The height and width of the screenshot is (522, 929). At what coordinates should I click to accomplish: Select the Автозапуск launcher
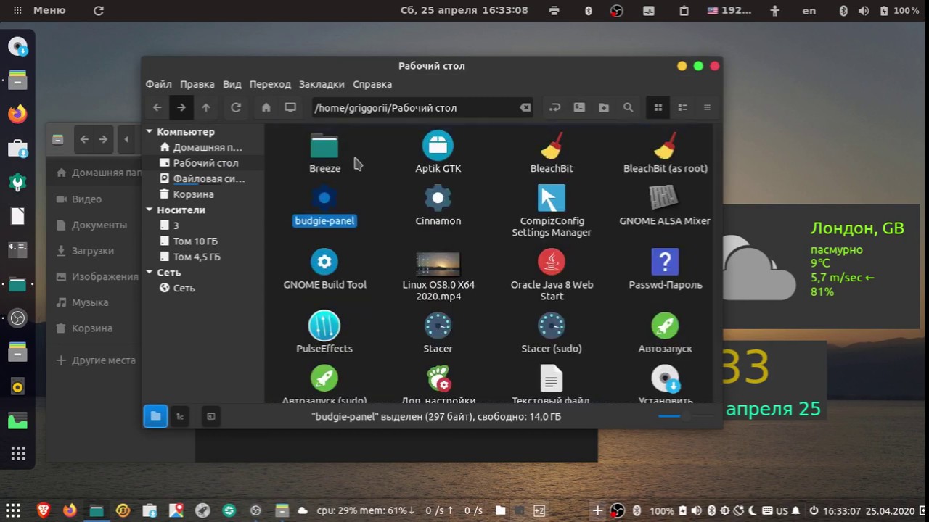pos(665,333)
